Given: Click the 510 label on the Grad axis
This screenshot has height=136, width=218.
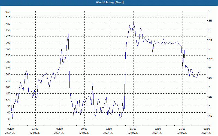Looking at the screenshot, I should (x=8, y=17).
